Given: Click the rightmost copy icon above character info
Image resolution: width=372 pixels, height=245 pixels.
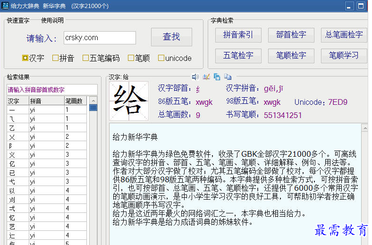Looking at the screenshot, I should click(228, 76).
